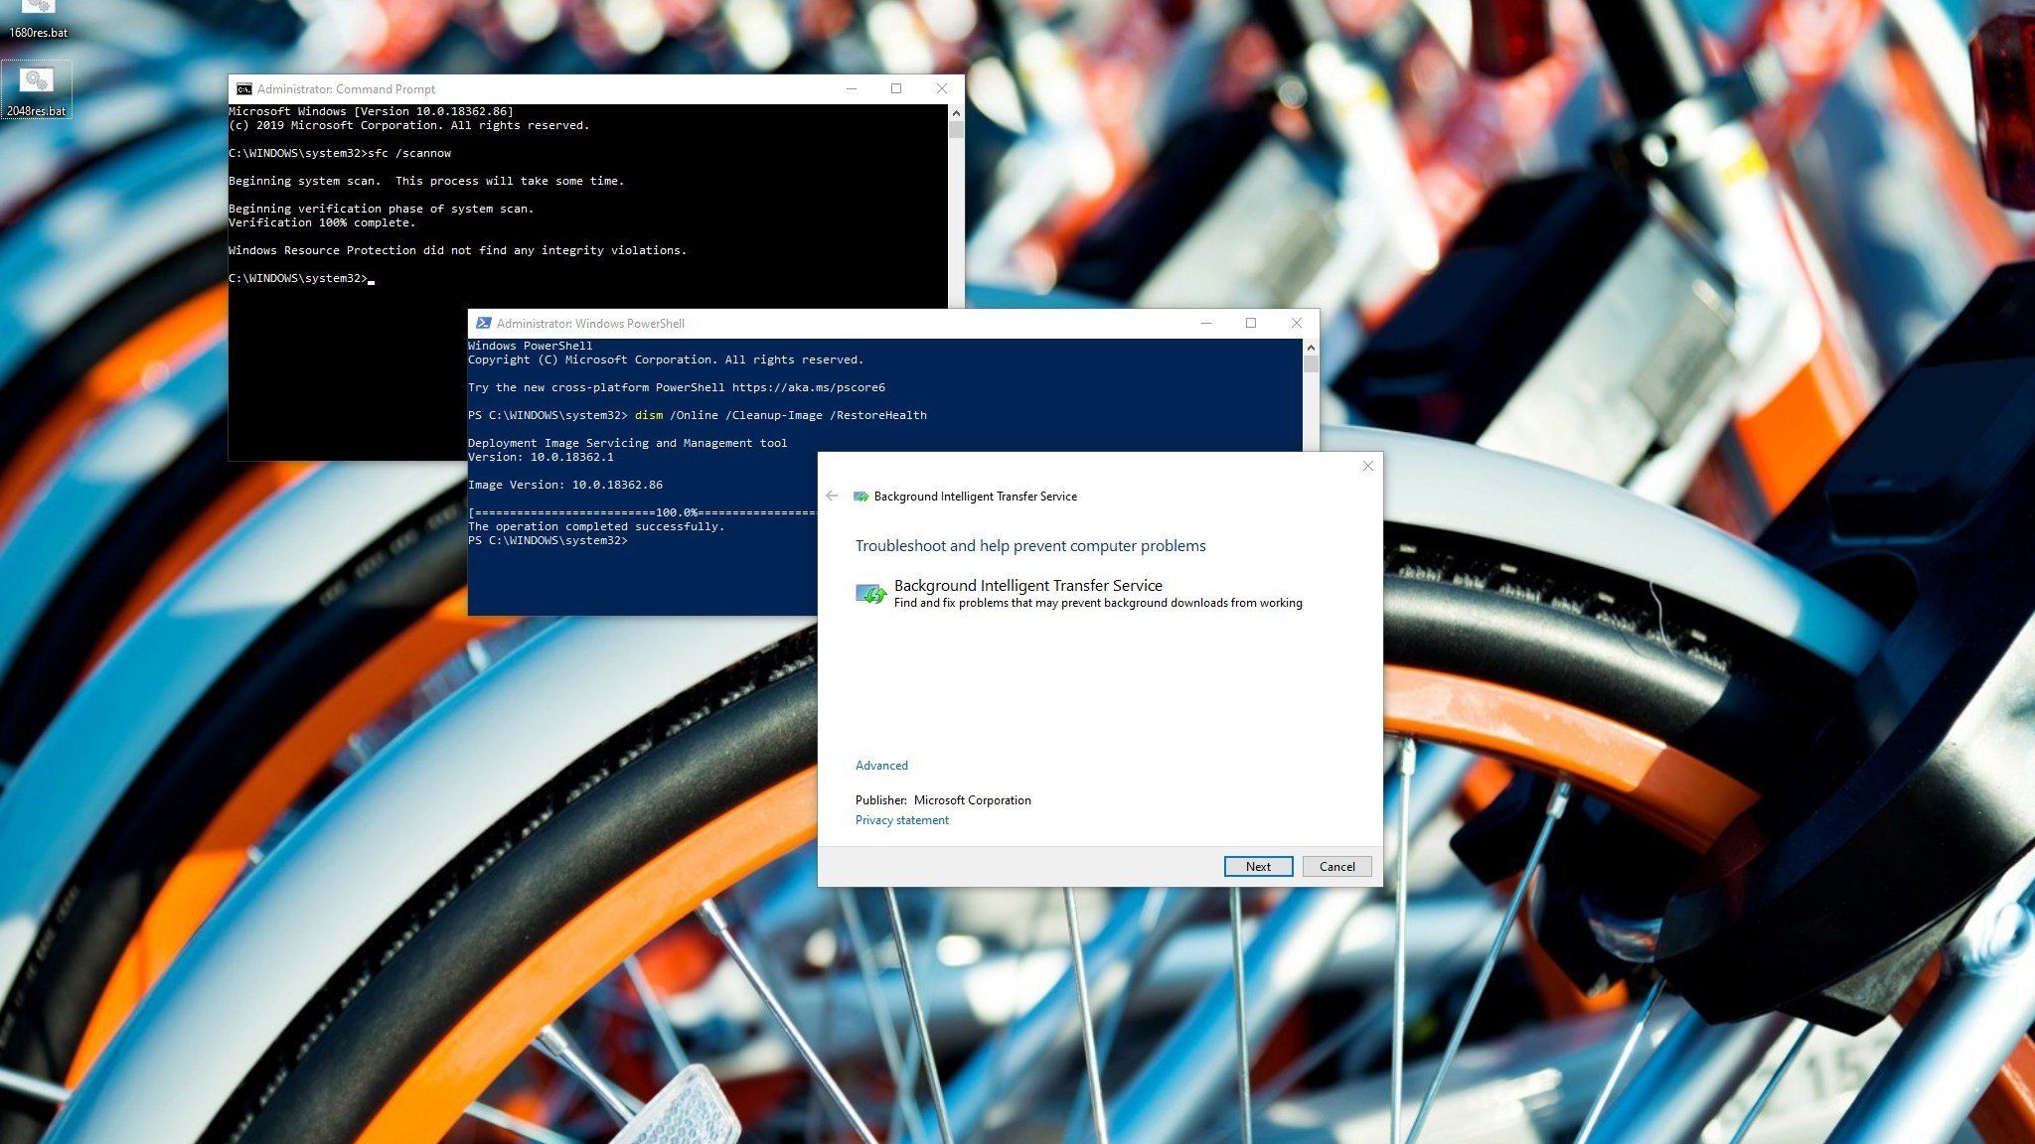
Task: Click the Command Prompt title bar icon
Action: click(243, 89)
